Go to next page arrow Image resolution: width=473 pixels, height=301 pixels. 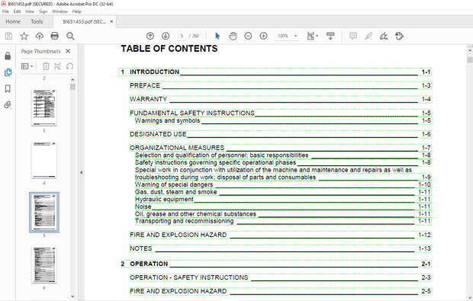166,36
